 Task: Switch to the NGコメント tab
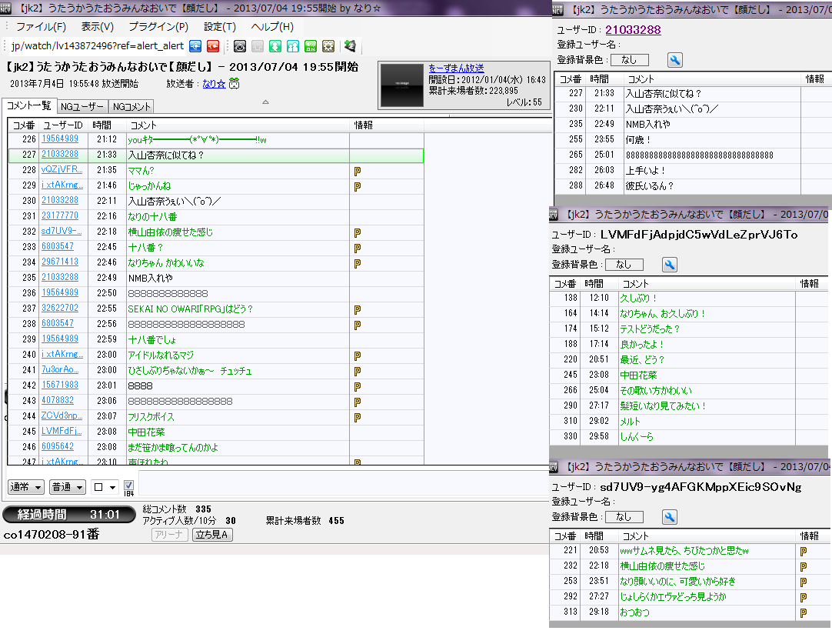point(131,106)
